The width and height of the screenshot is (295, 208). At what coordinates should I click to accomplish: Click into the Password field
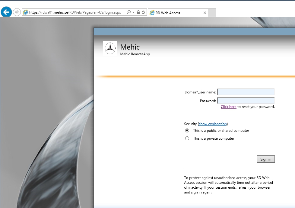[x=246, y=101]
